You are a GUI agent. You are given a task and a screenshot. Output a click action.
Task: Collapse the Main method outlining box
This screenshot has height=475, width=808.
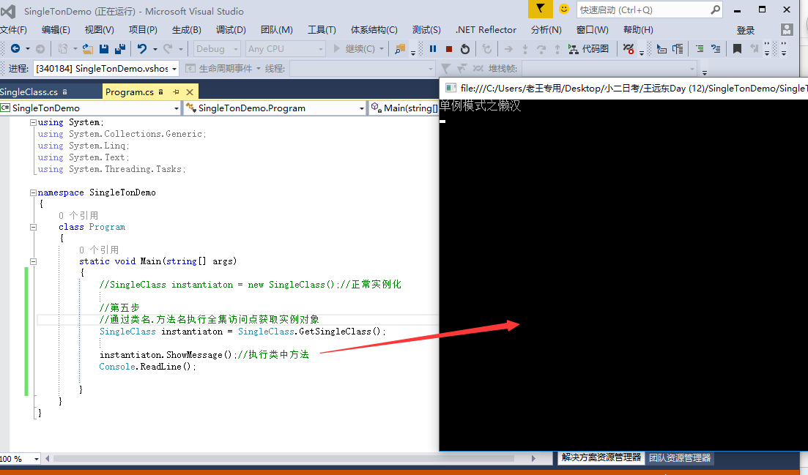pyautogui.click(x=33, y=261)
